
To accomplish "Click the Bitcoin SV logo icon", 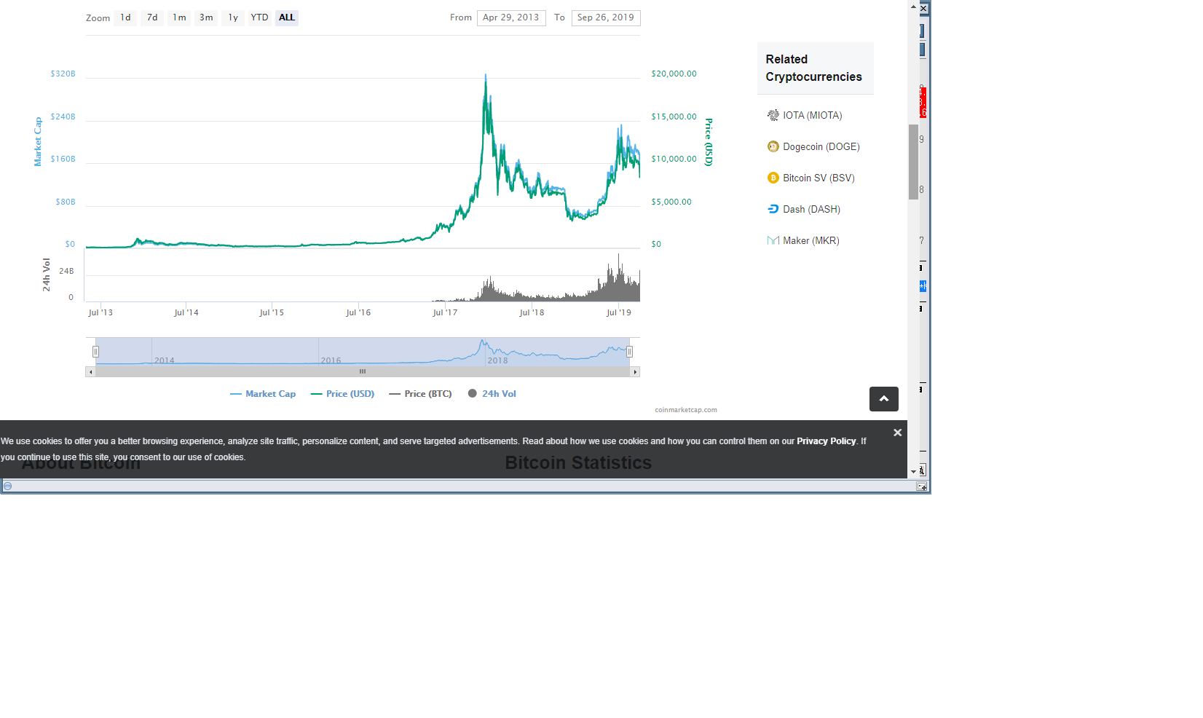I will [773, 178].
